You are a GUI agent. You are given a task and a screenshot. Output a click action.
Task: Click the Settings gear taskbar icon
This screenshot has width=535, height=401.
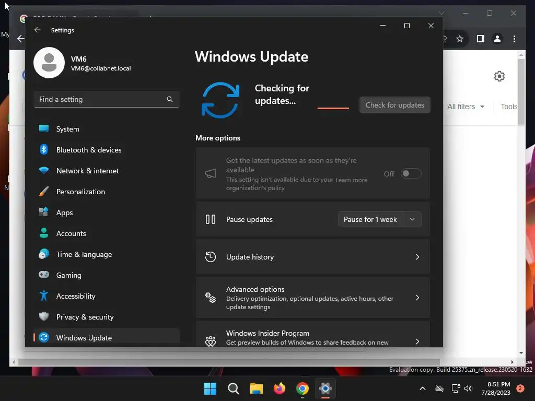pyautogui.click(x=325, y=388)
